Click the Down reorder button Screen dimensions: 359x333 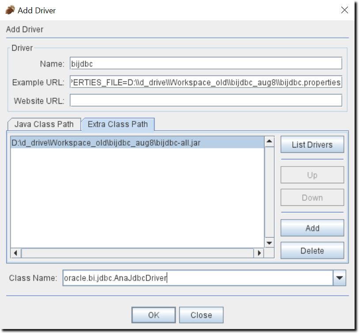point(312,197)
